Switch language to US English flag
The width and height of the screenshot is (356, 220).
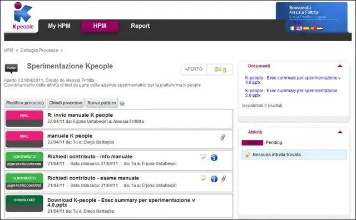click(x=299, y=28)
